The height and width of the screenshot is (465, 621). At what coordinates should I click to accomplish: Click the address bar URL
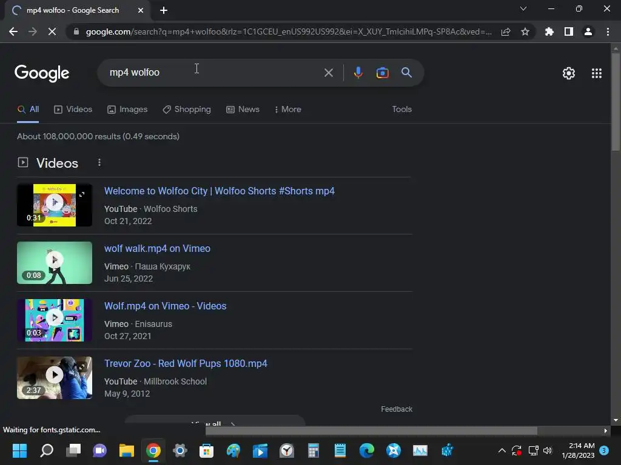tap(289, 31)
